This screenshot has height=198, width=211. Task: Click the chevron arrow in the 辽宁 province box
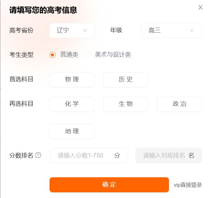(85, 30)
